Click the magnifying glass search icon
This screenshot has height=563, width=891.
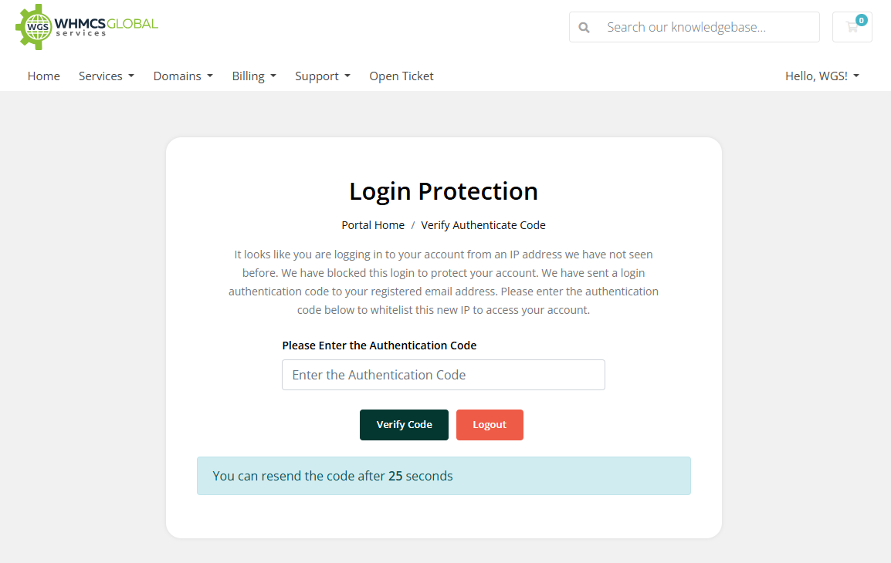click(584, 28)
